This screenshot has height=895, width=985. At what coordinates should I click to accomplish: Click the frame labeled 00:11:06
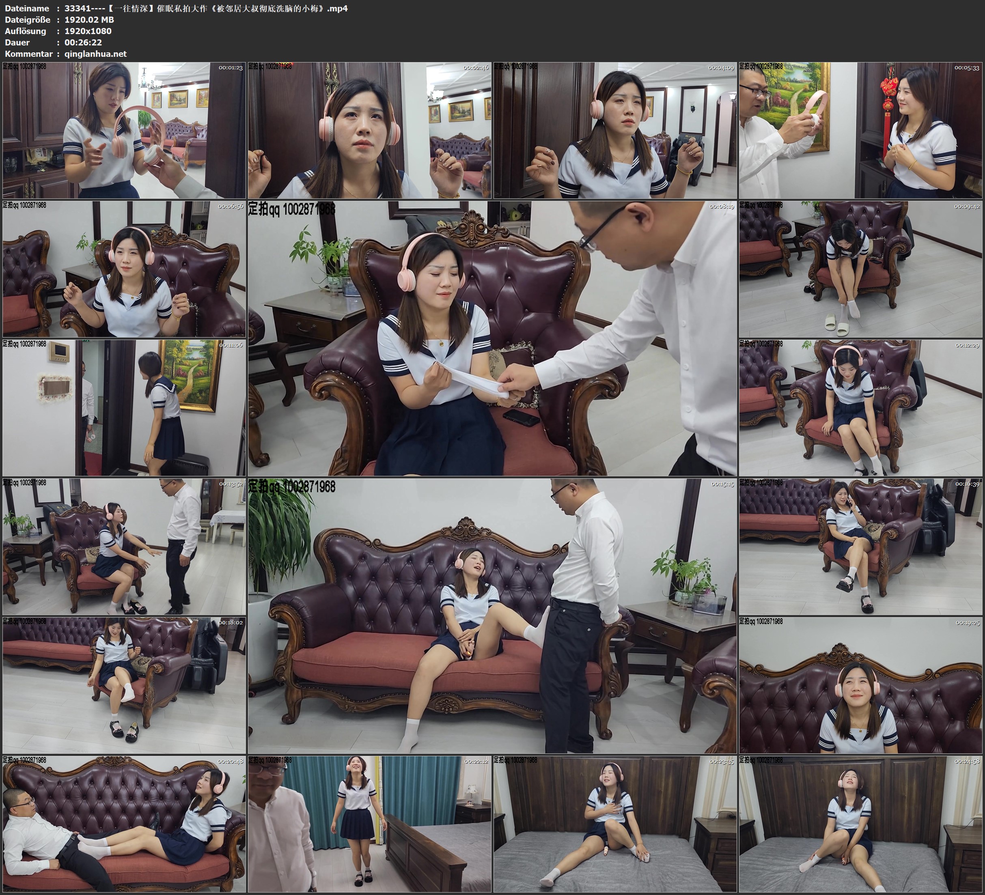click(x=124, y=407)
